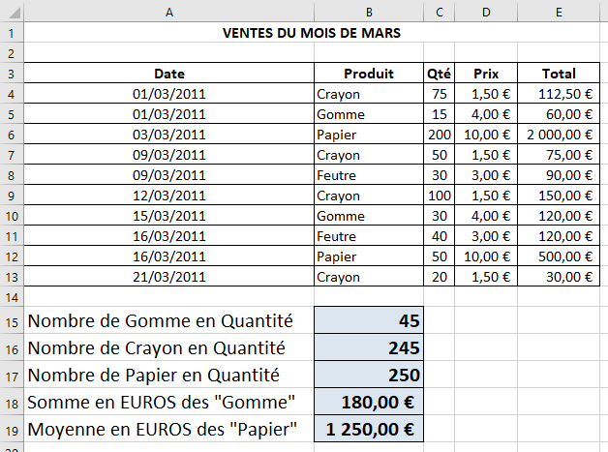Click the result cell 1 250,00 €
The image size is (608, 452).
click(369, 429)
